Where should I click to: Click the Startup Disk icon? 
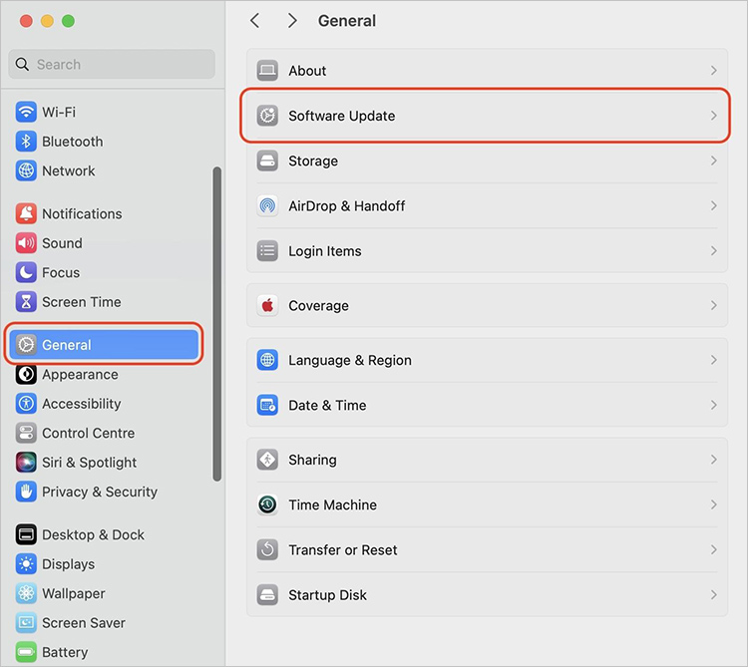(x=267, y=595)
